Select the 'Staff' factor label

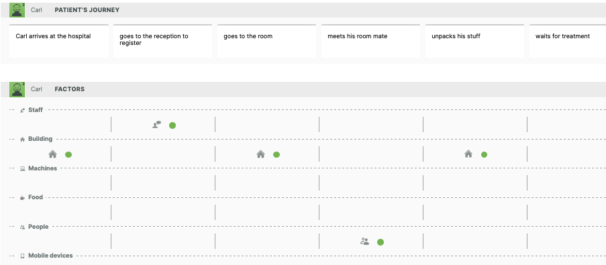(36, 110)
